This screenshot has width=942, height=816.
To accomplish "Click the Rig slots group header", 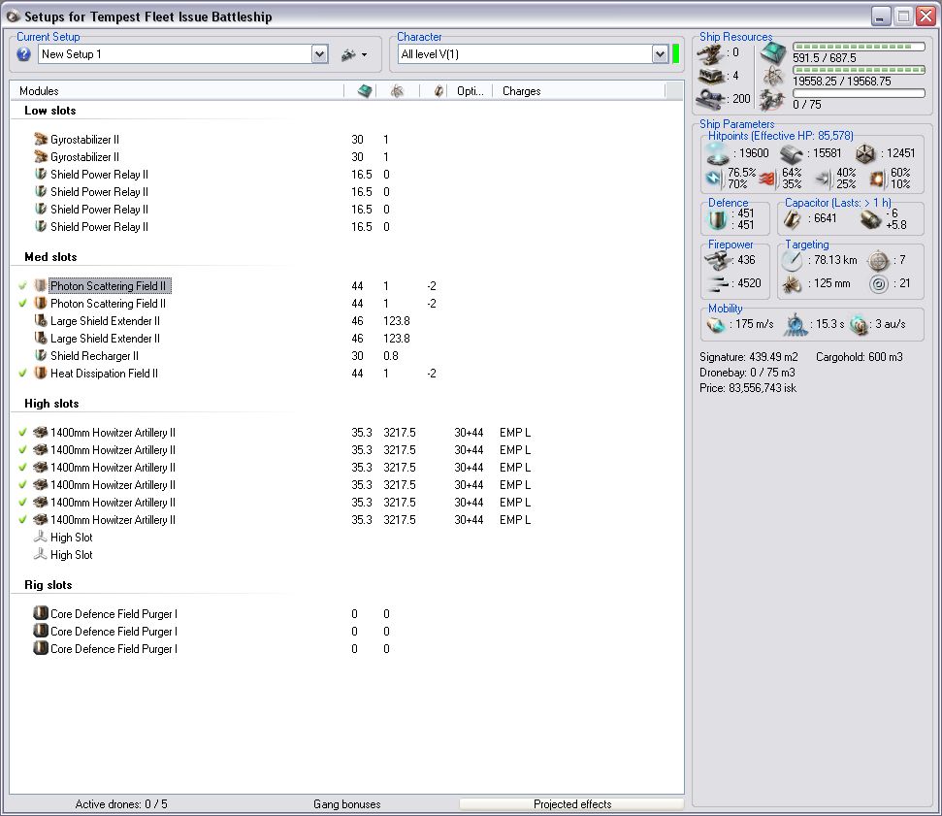I will point(49,585).
